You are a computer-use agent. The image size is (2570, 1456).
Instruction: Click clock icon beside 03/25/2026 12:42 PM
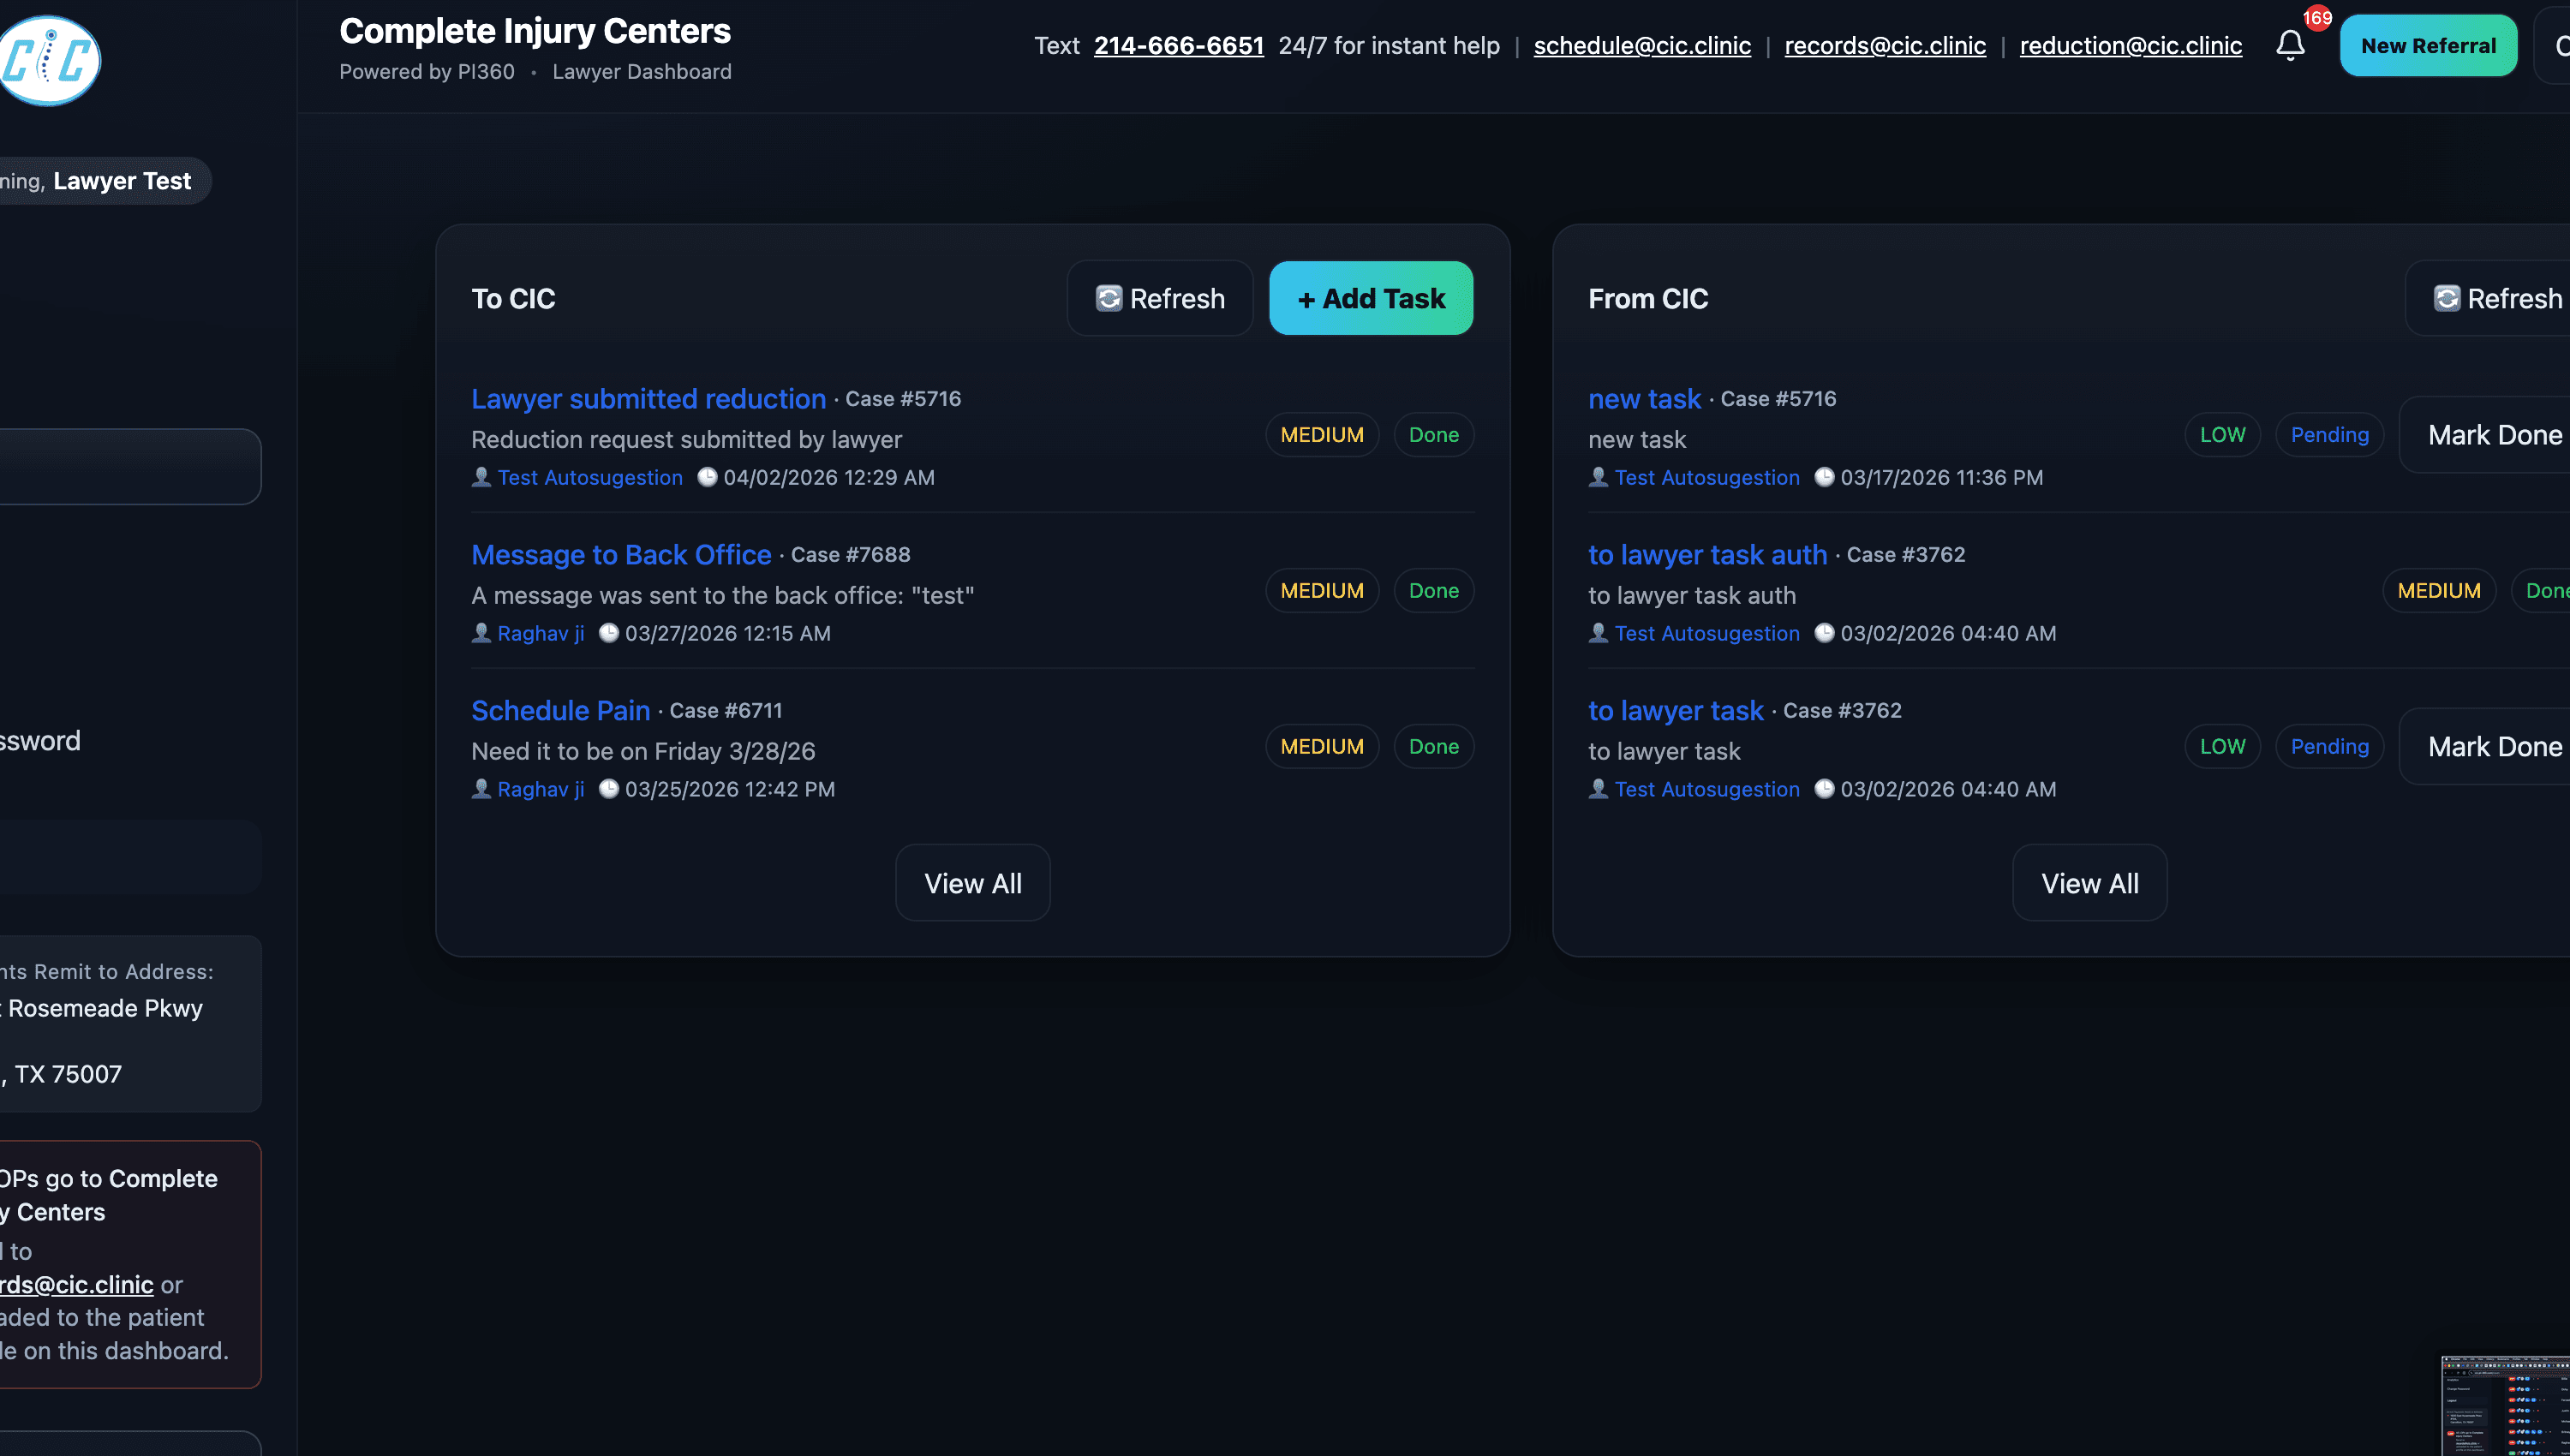[x=608, y=789]
